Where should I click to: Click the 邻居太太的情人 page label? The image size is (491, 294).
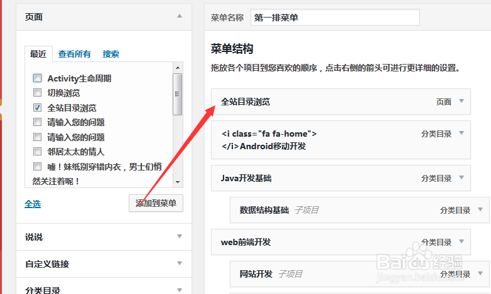(76, 152)
